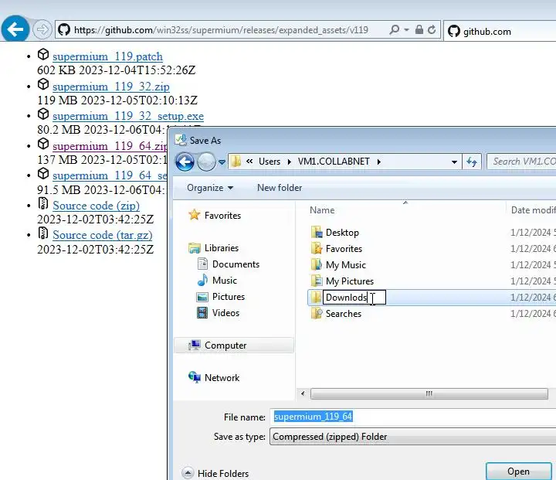This screenshot has height=480, width=556.
Task: Open the supermium_119_64.zip link
Action: tap(110, 146)
